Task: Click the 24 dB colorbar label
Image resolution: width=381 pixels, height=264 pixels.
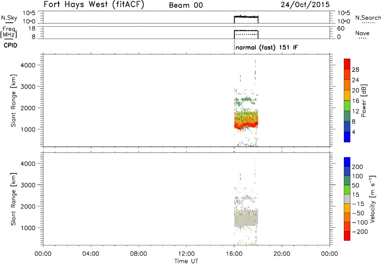Action: pyautogui.click(x=355, y=80)
